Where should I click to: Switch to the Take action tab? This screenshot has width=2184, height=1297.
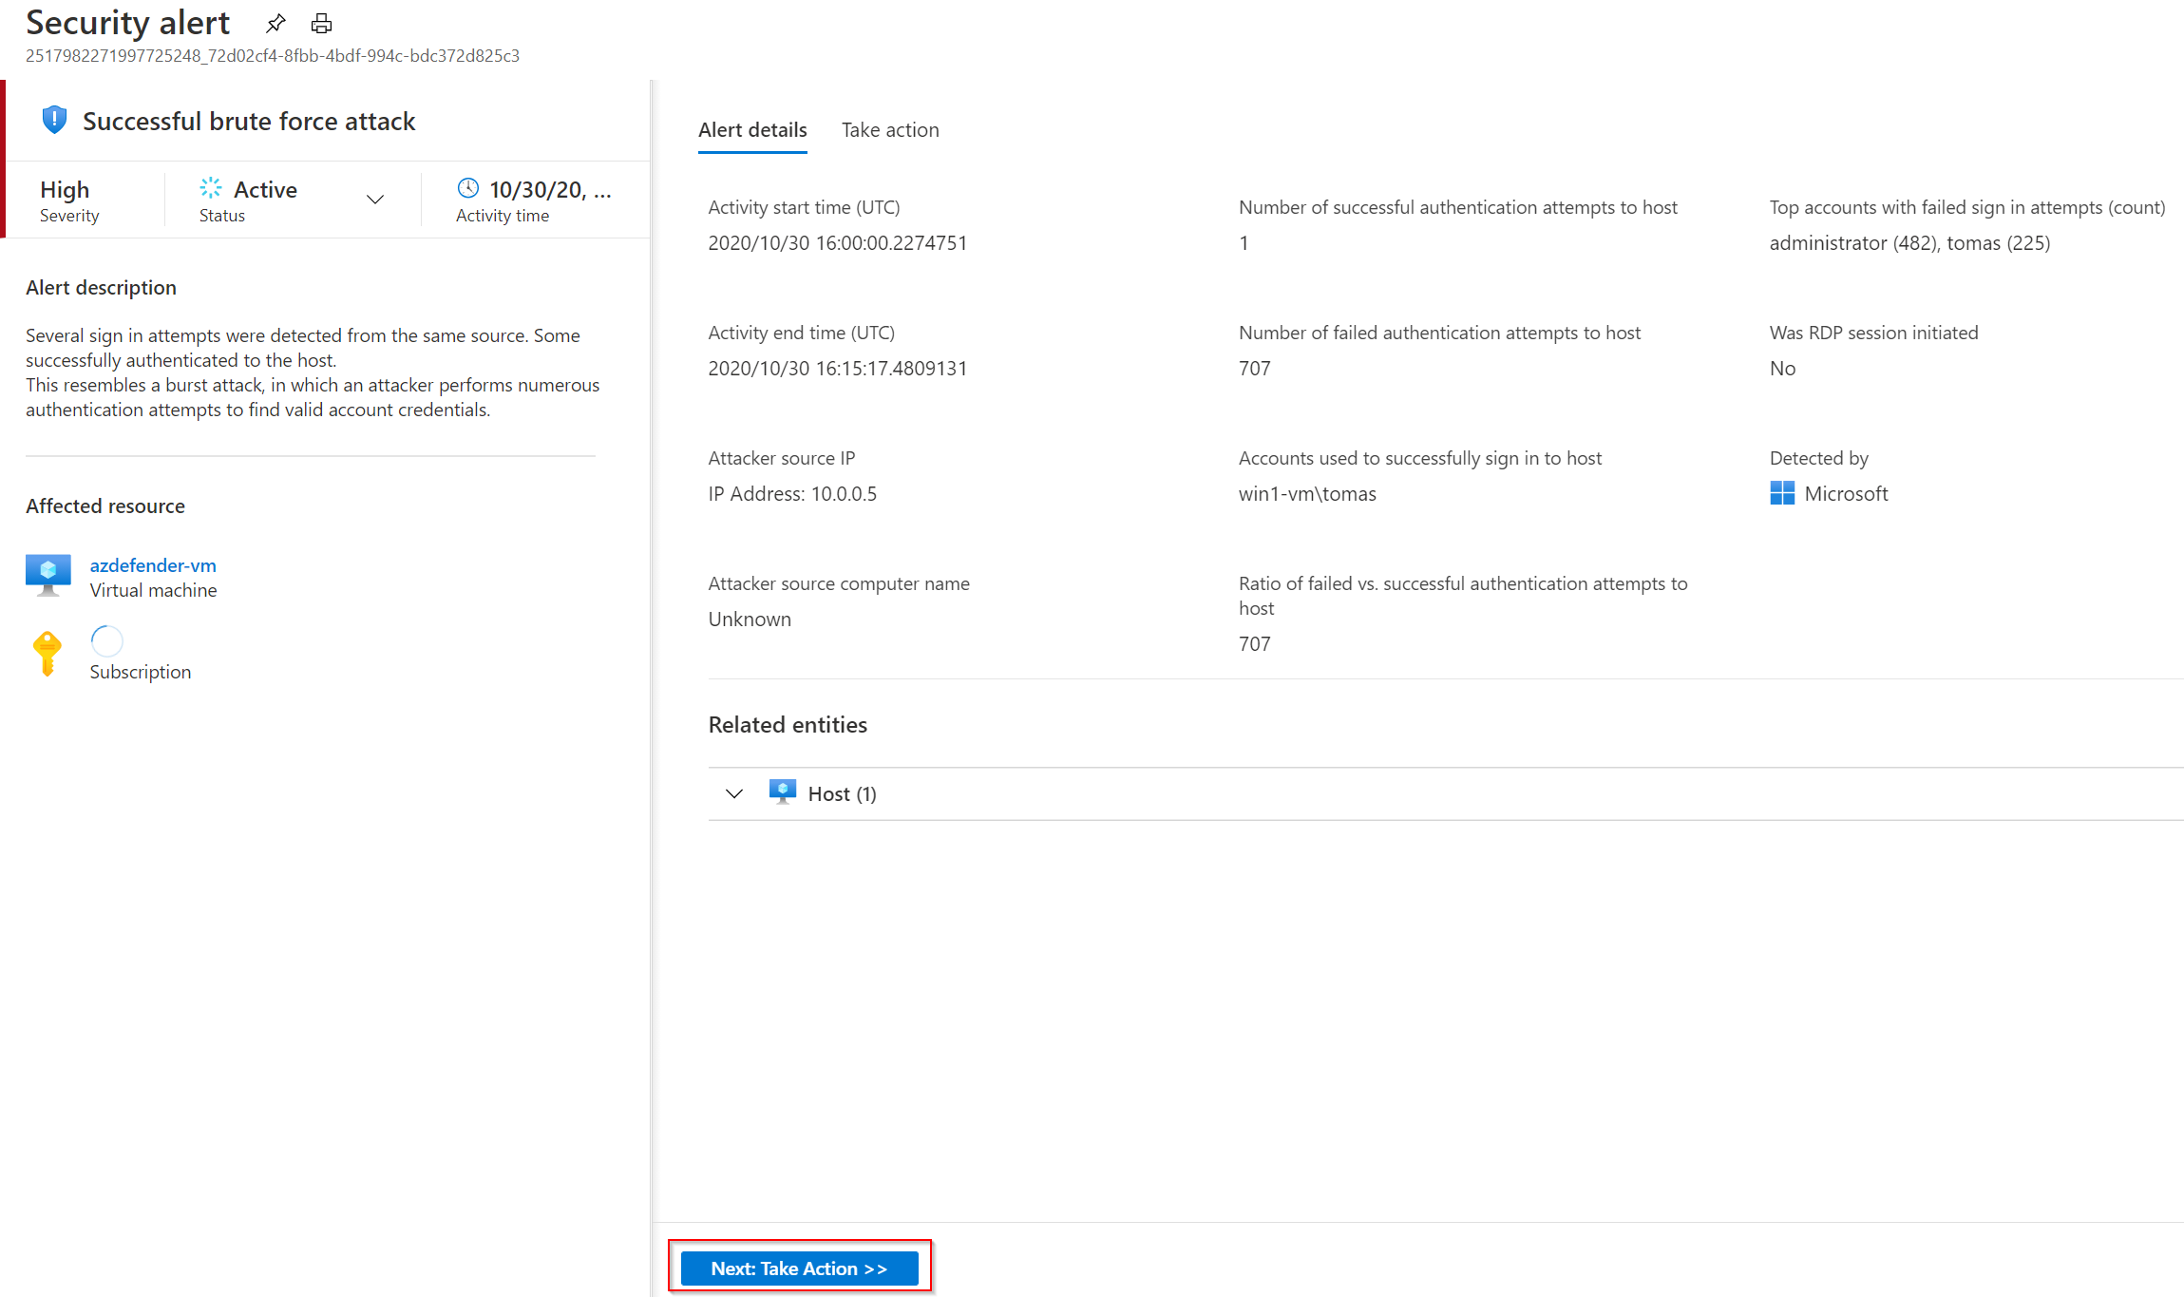pos(890,130)
